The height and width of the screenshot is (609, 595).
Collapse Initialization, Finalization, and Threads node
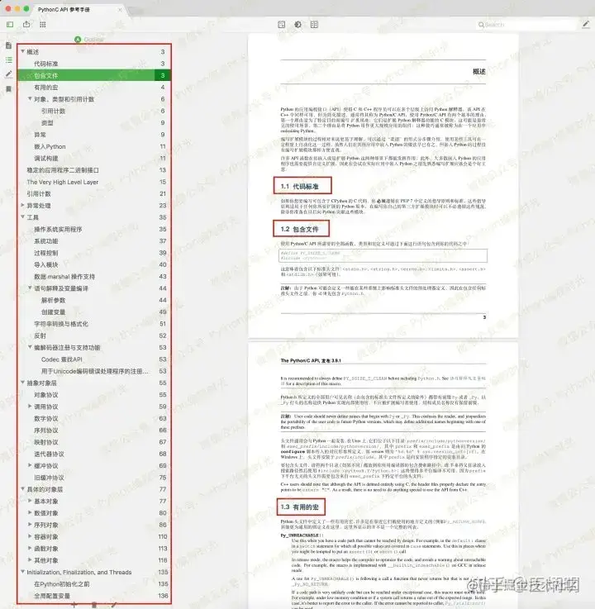pyautogui.click(x=22, y=572)
